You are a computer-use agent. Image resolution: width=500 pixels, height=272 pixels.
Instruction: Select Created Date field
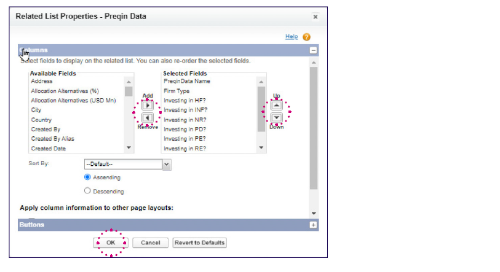coord(49,149)
